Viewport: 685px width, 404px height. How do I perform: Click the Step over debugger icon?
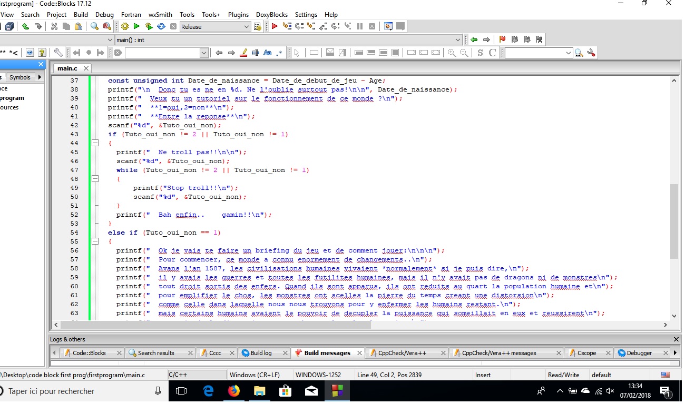(298, 26)
